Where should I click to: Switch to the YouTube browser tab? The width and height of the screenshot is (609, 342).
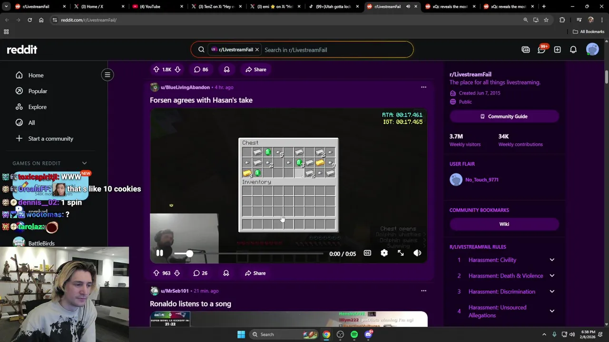tap(157, 7)
